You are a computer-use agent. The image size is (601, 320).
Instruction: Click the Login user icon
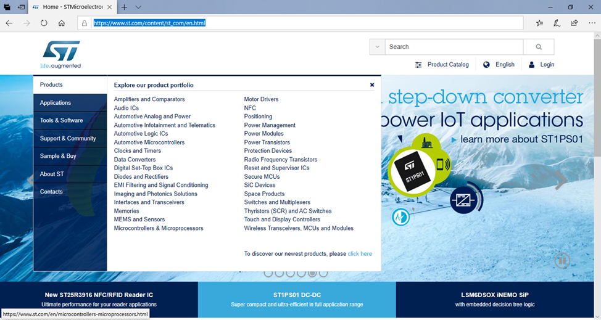point(532,65)
